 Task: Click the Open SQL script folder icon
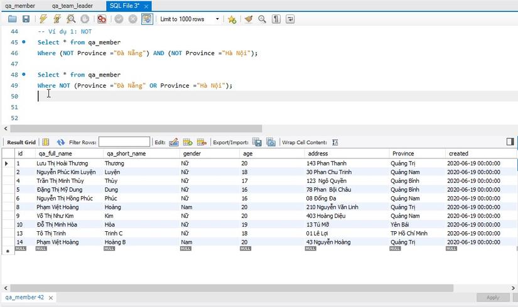pos(12,19)
